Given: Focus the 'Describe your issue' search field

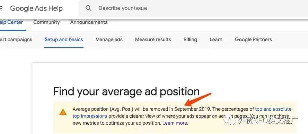Looking at the screenshot, I should pos(193,8).
